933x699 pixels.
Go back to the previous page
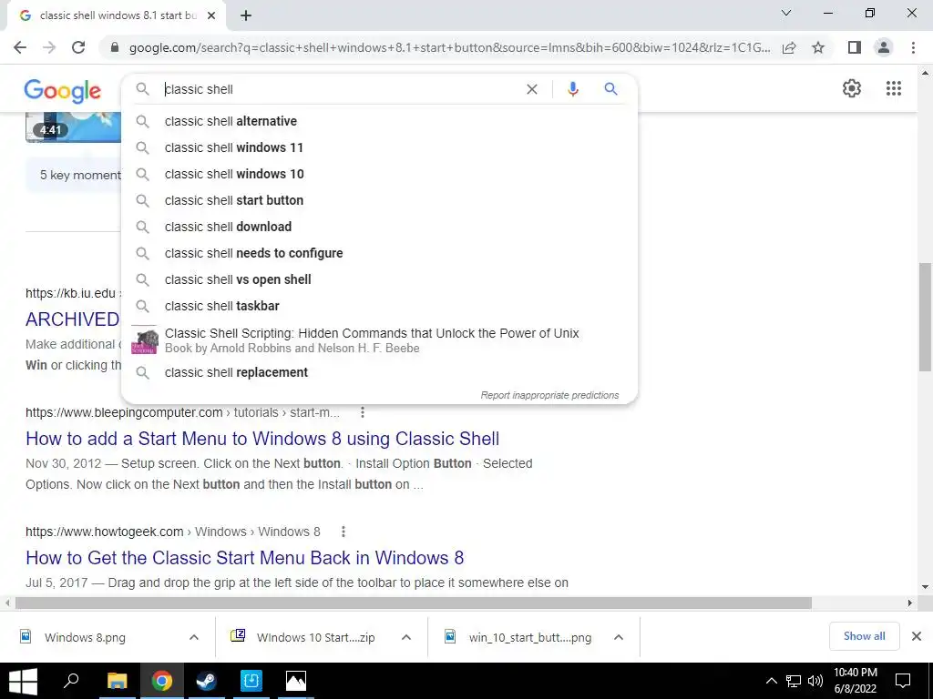pos(20,47)
